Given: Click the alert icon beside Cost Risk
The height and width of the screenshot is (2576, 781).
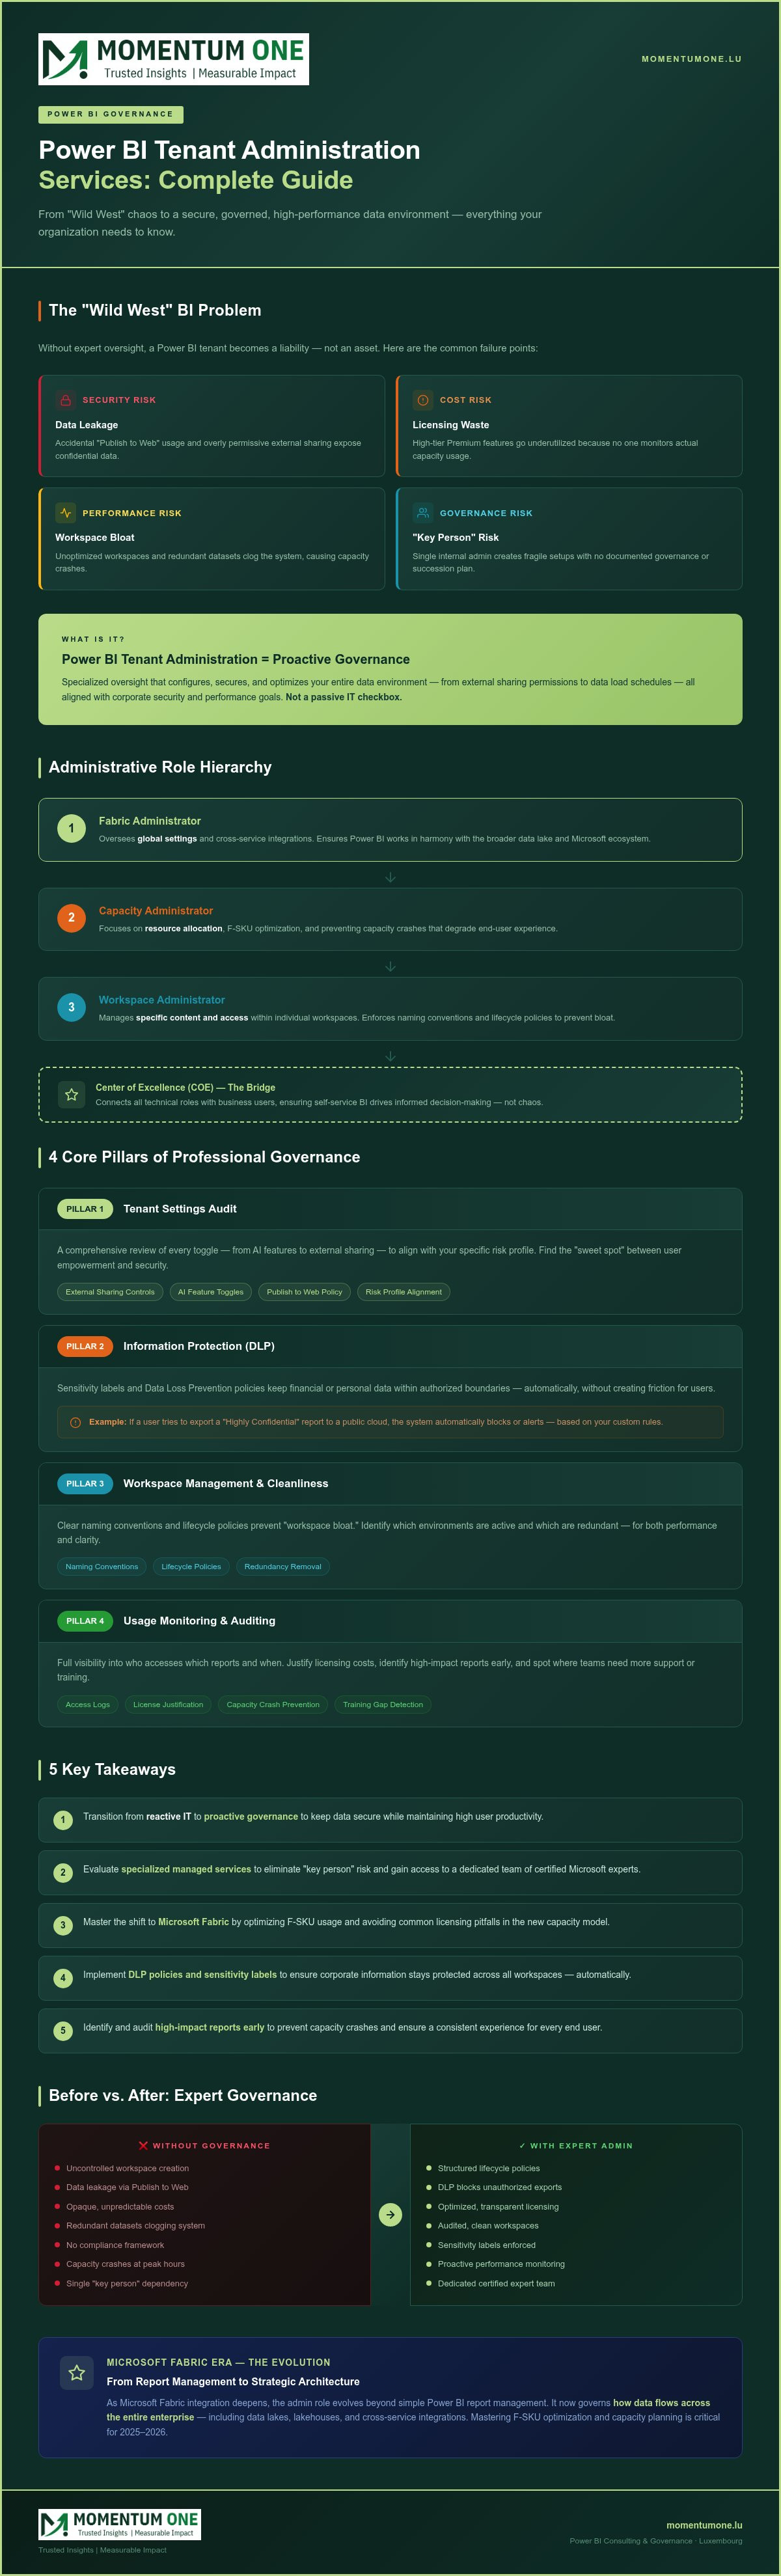Looking at the screenshot, I should point(423,400).
